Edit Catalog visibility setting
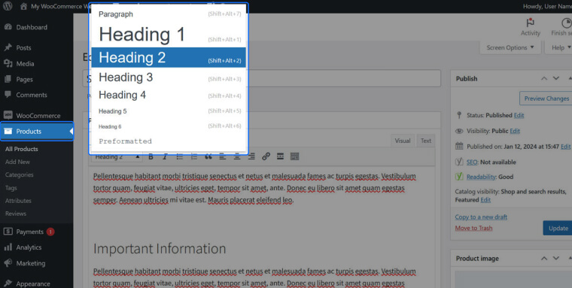The width and height of the screenshot is (572, 288). click(x=485, y=200)
